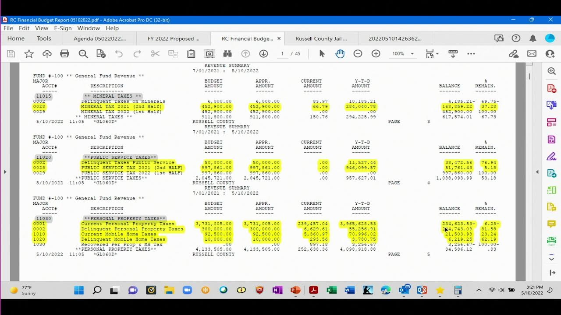Click the page number input field
The width and height of the screenshot is (561, 315).
click(283, 54)
